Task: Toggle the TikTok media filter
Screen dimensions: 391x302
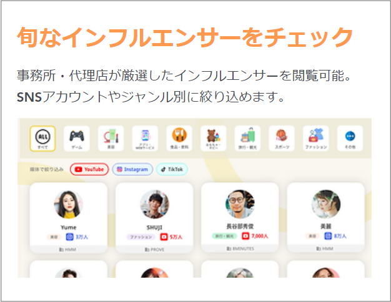Action: (172, 170)
